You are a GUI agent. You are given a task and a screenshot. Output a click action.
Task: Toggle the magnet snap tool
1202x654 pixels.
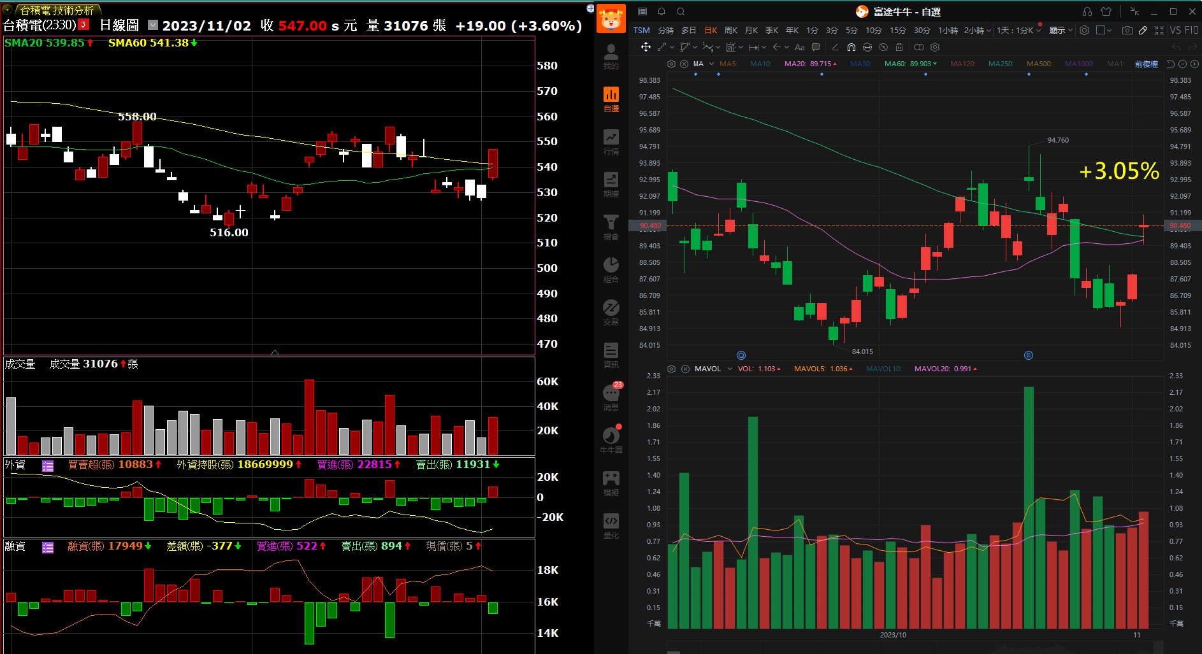[851, 47]
